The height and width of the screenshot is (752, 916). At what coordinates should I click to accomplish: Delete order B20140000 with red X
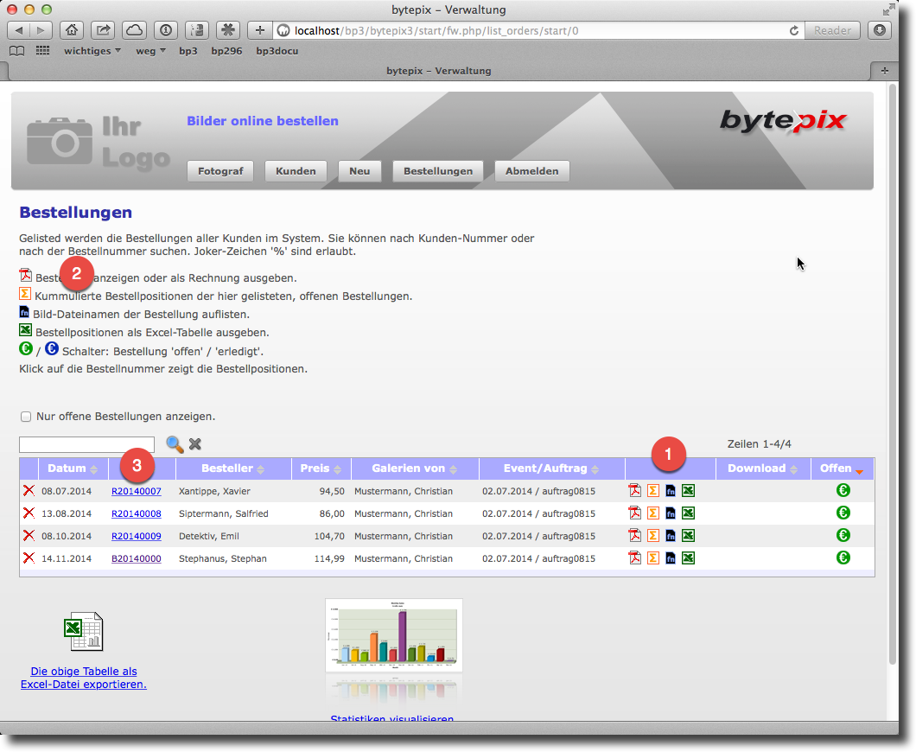29,558
